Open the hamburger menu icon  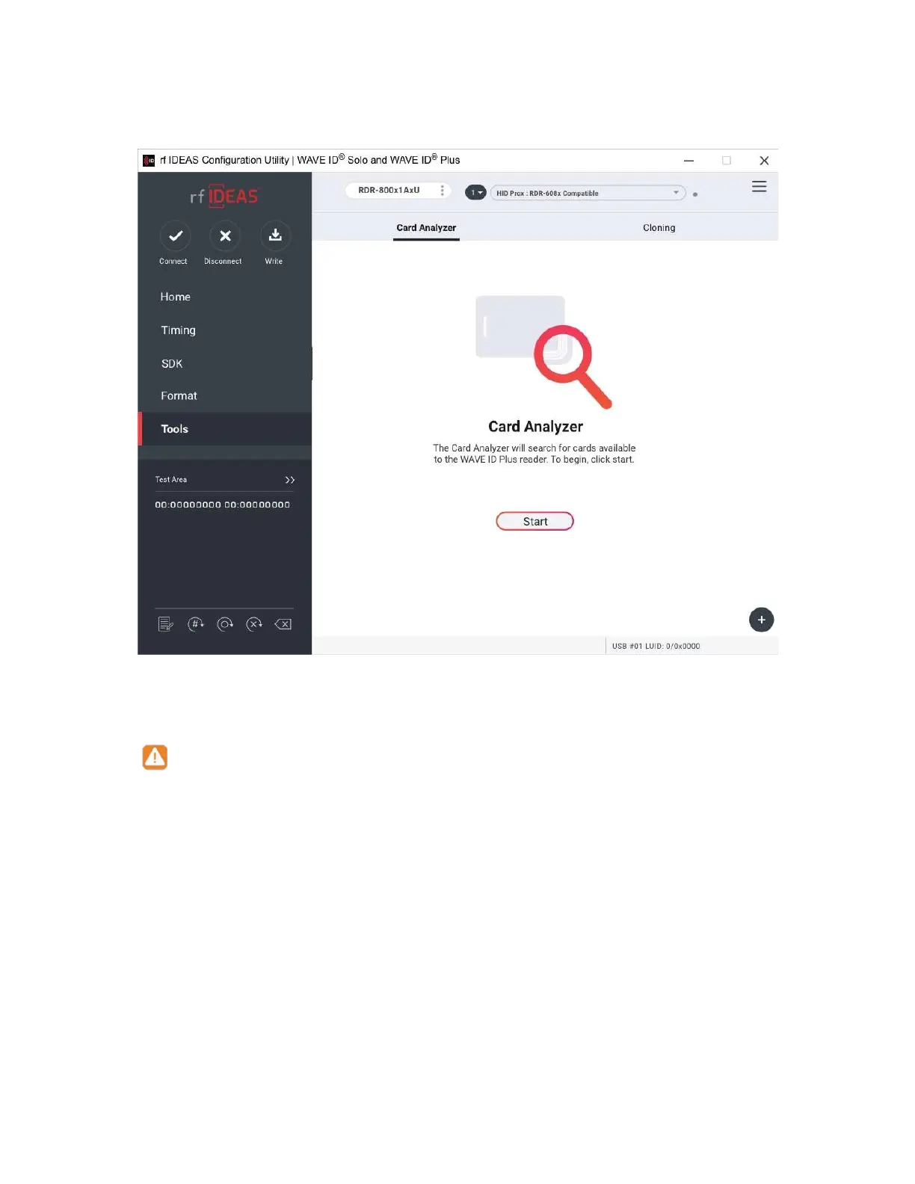(x=759, y=187)
